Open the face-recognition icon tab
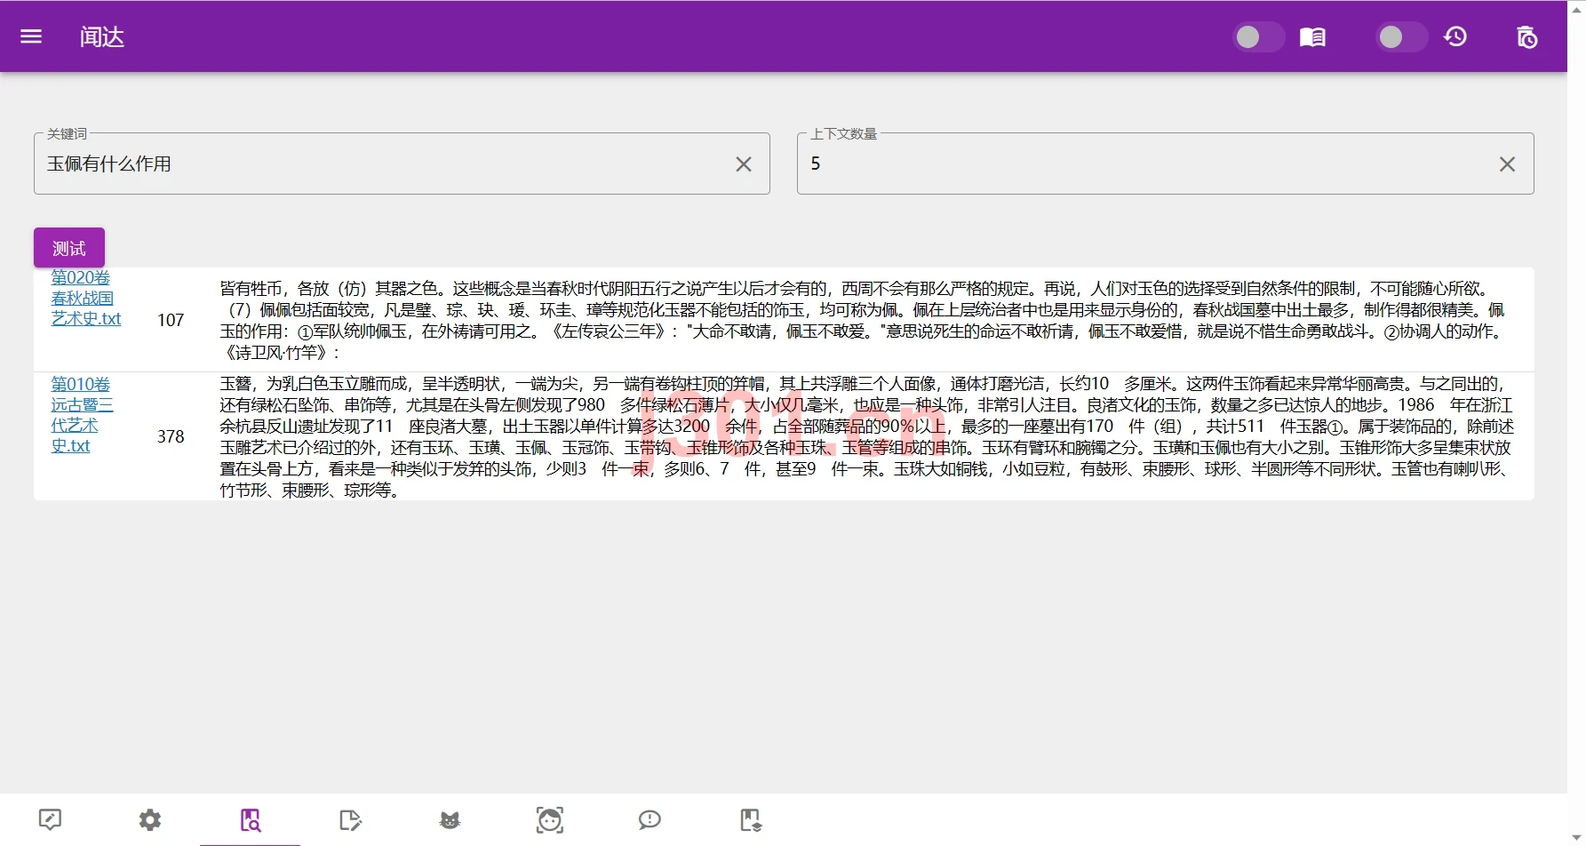The image size is (1586, 846). click(x=550, y=819)
